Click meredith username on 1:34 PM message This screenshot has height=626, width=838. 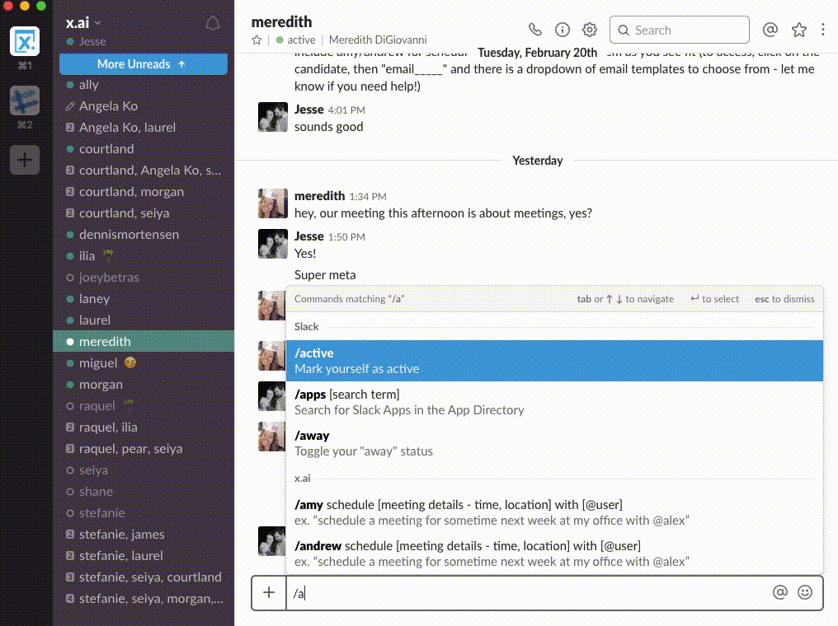coord(319,196)
